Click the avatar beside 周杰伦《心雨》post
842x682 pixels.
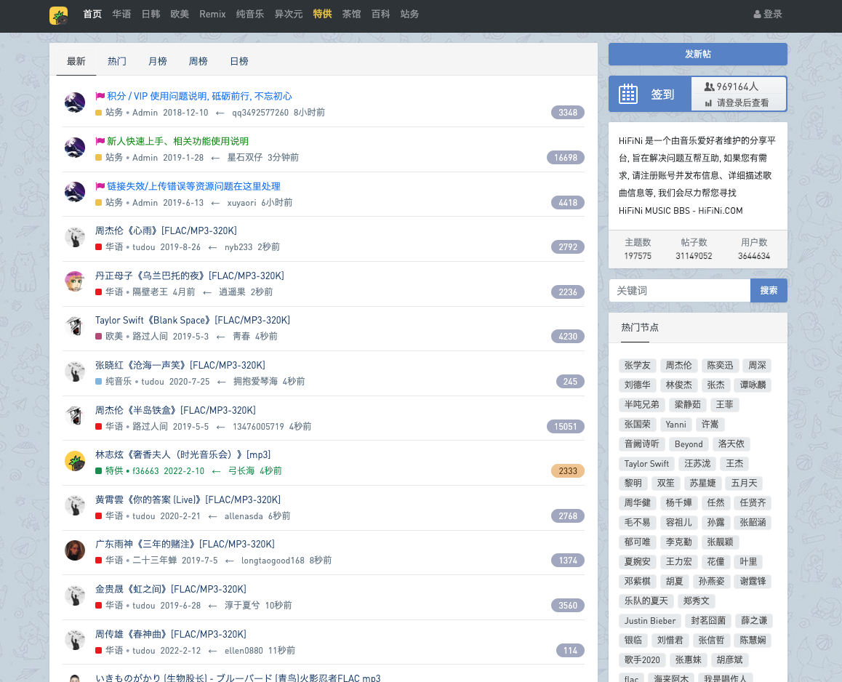(x=75, y=237)
